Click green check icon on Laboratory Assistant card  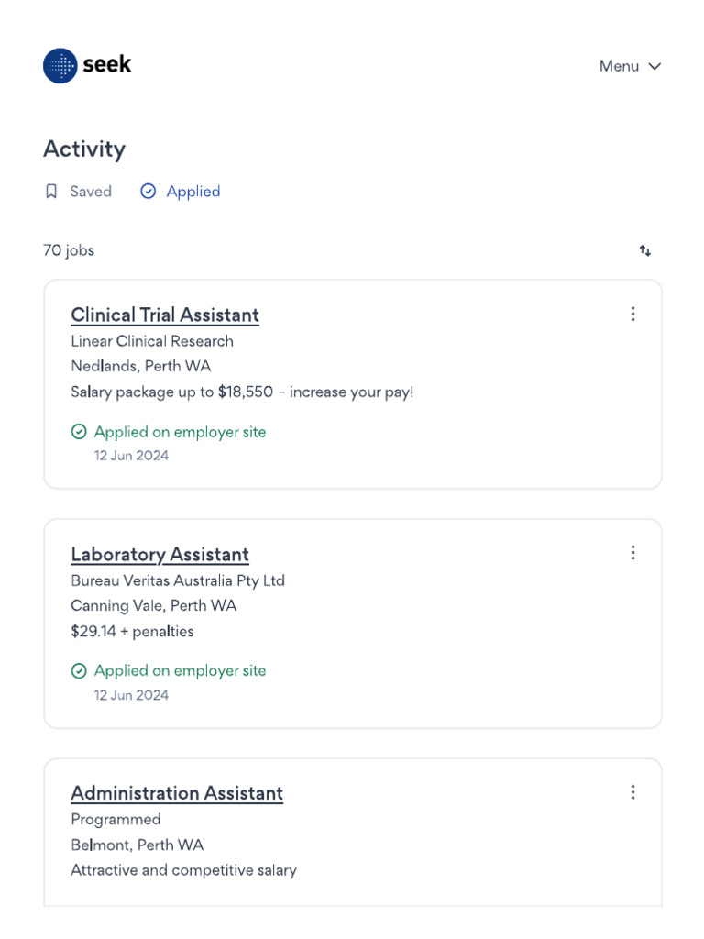point(79,671)
